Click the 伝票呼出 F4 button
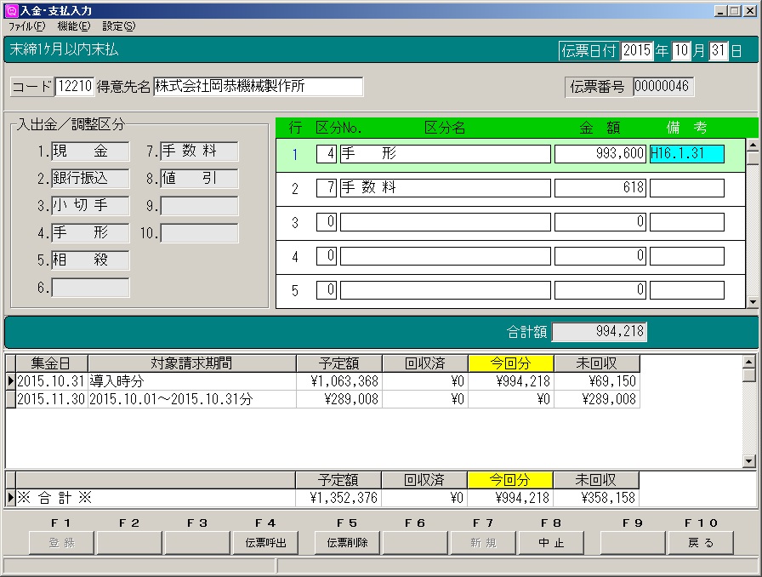Viewport: 762px width, 577px height. coord(265,542)
